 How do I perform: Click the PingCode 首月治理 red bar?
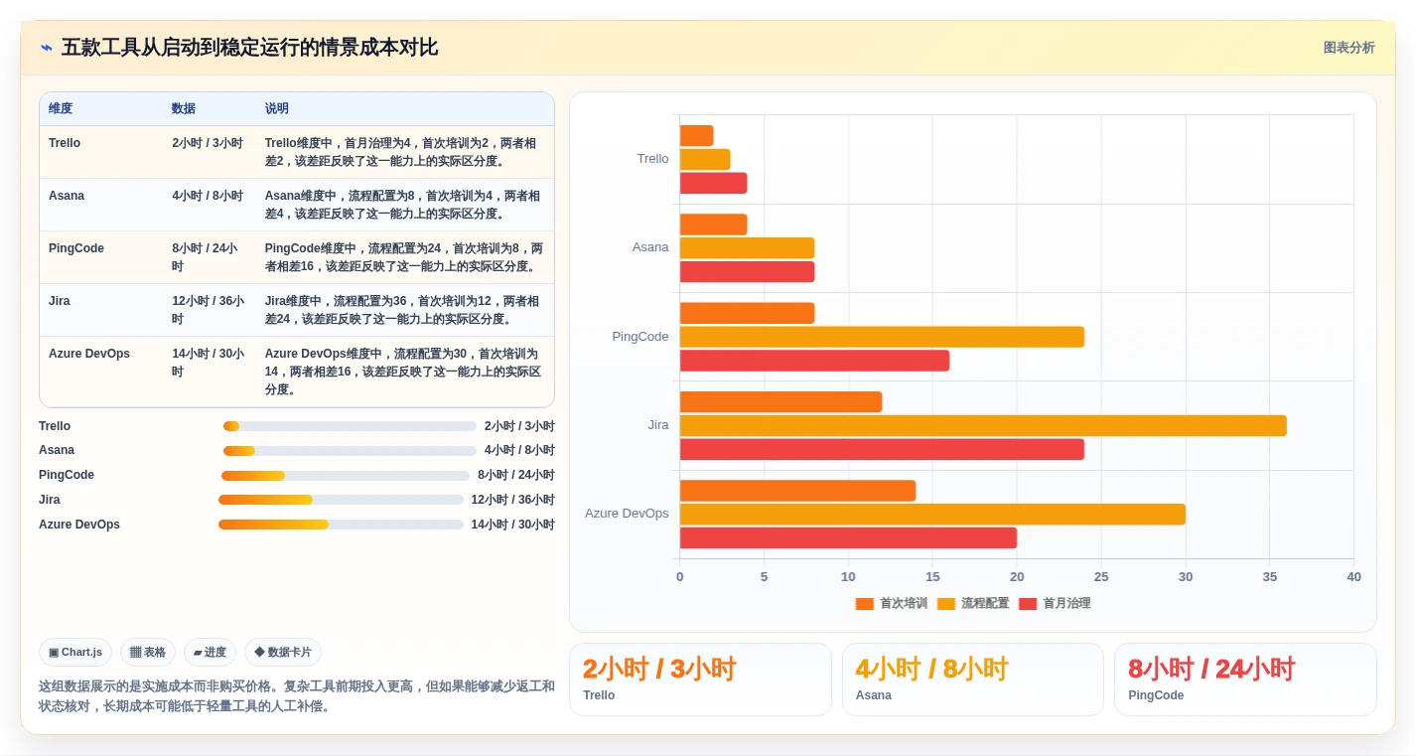(x=814, y=361)
